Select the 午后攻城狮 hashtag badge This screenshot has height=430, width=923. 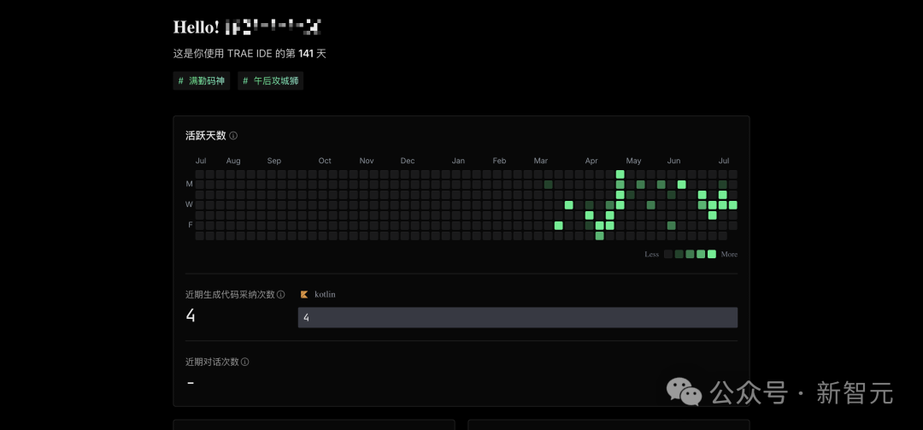(x=271, y=81)
